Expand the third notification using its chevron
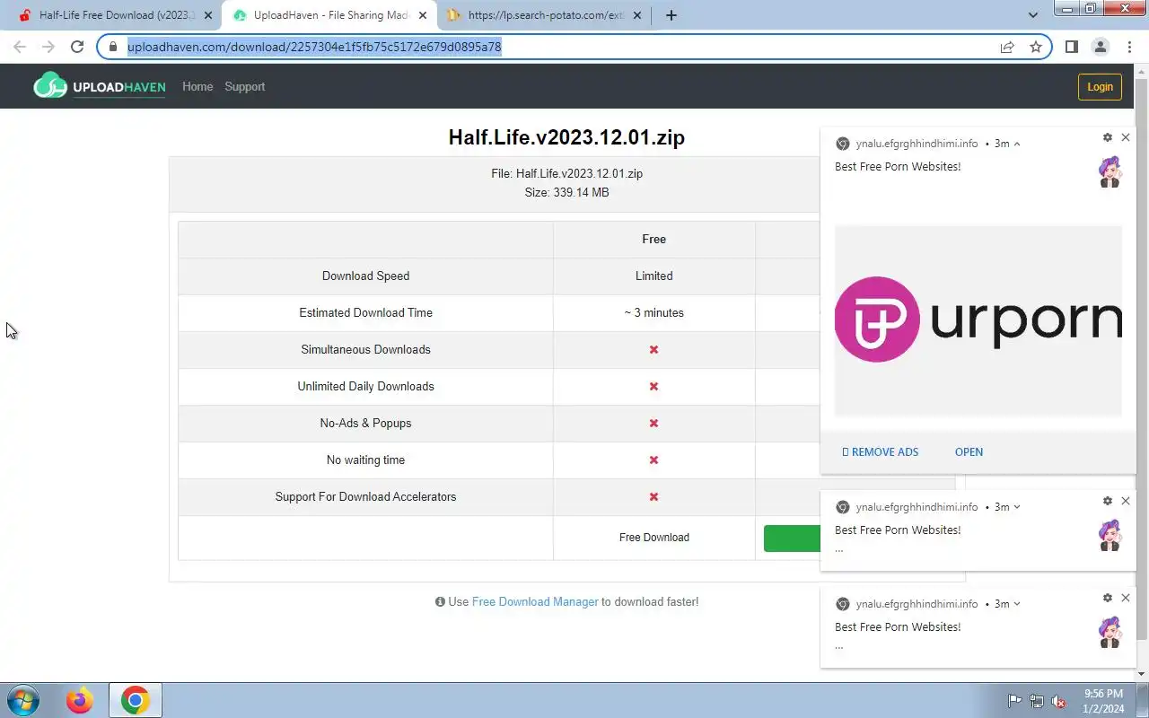 tap(1017, 604)
